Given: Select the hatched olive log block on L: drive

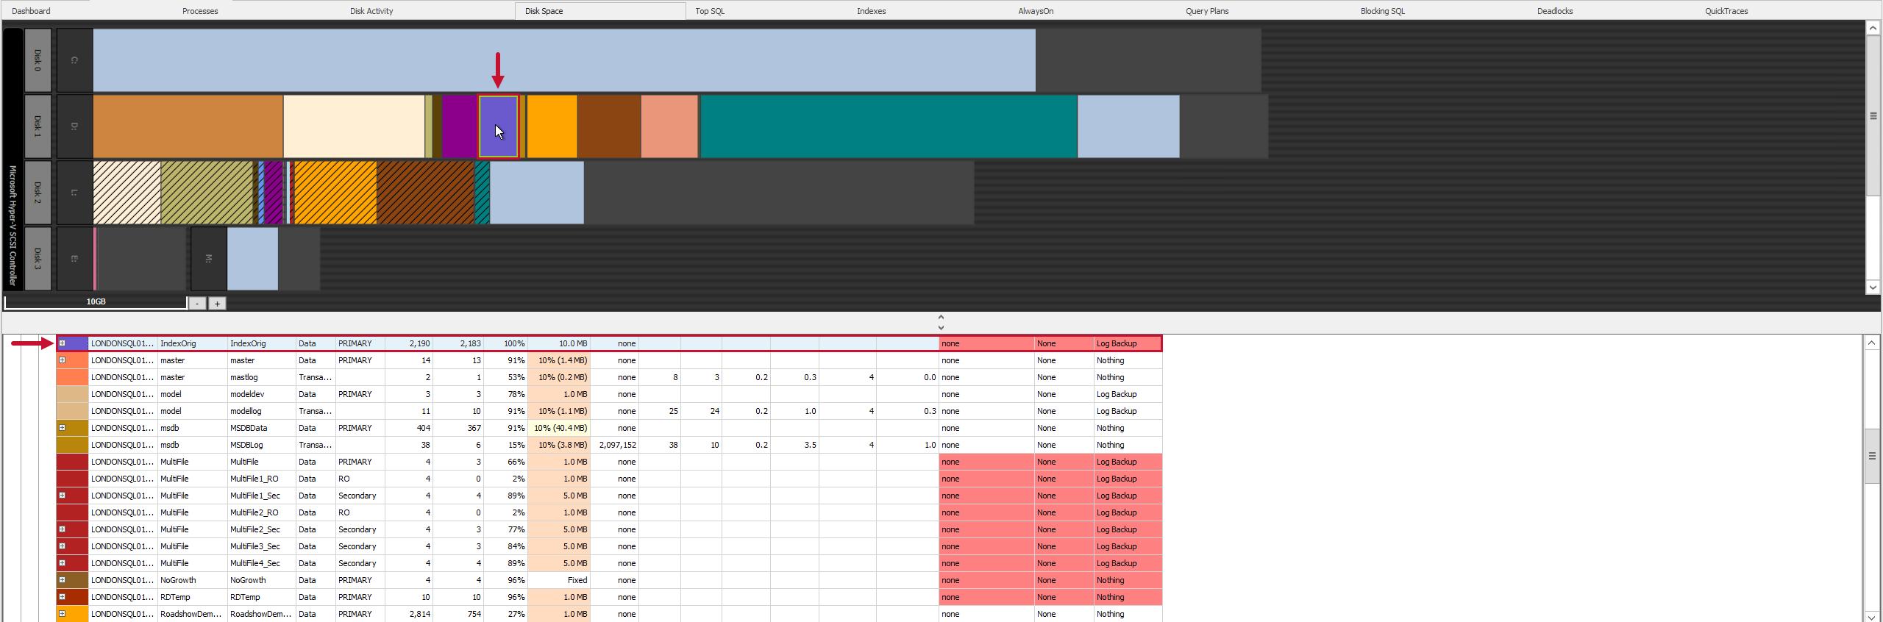Looking at the screenshot, I should coord(207,193).
